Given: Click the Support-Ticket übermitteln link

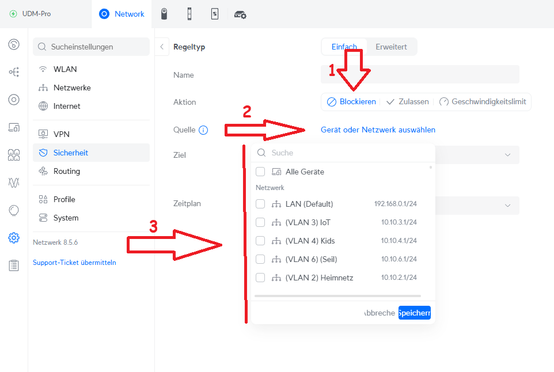Looking at the screenshot, I should tap(74, 263).
